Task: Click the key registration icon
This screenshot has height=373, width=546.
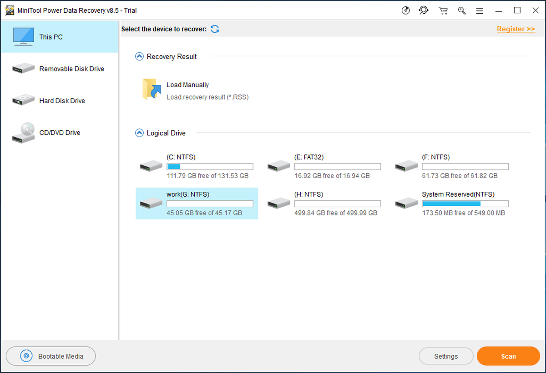Action: pos(462,10)
